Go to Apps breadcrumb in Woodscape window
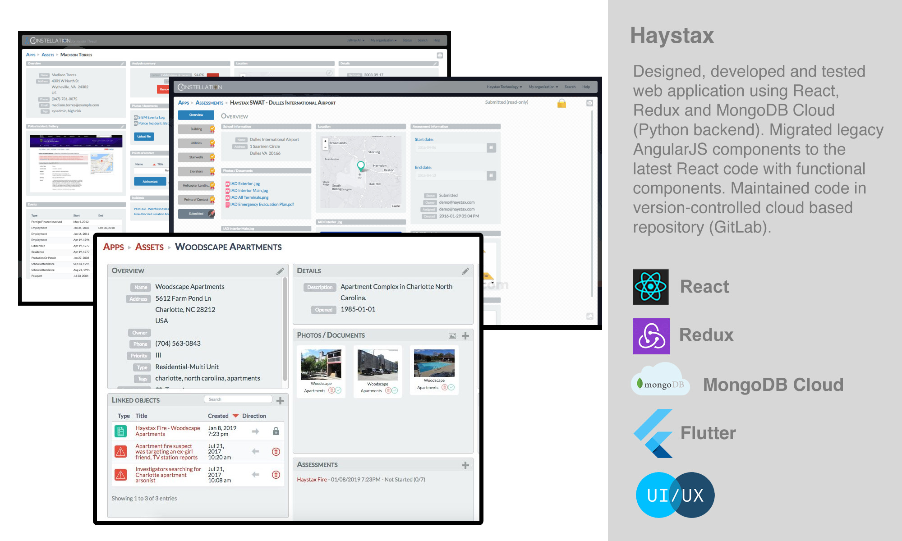Screen dimensions: 902x541 113,247
